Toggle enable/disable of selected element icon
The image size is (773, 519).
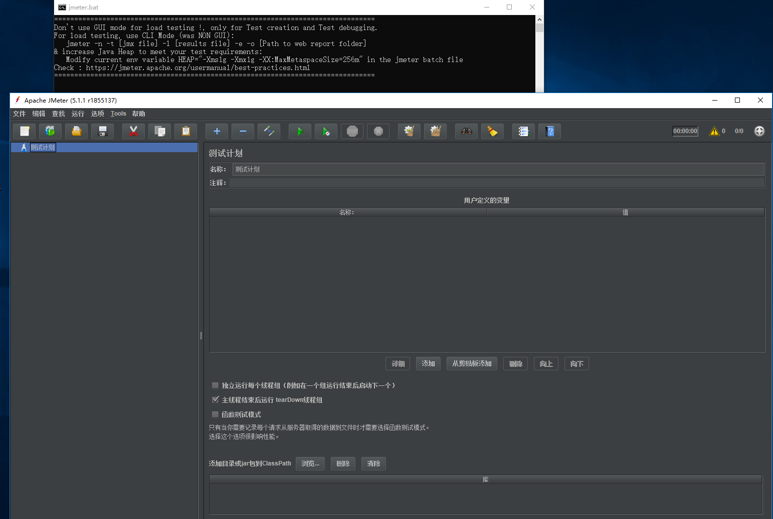[269, 131]
